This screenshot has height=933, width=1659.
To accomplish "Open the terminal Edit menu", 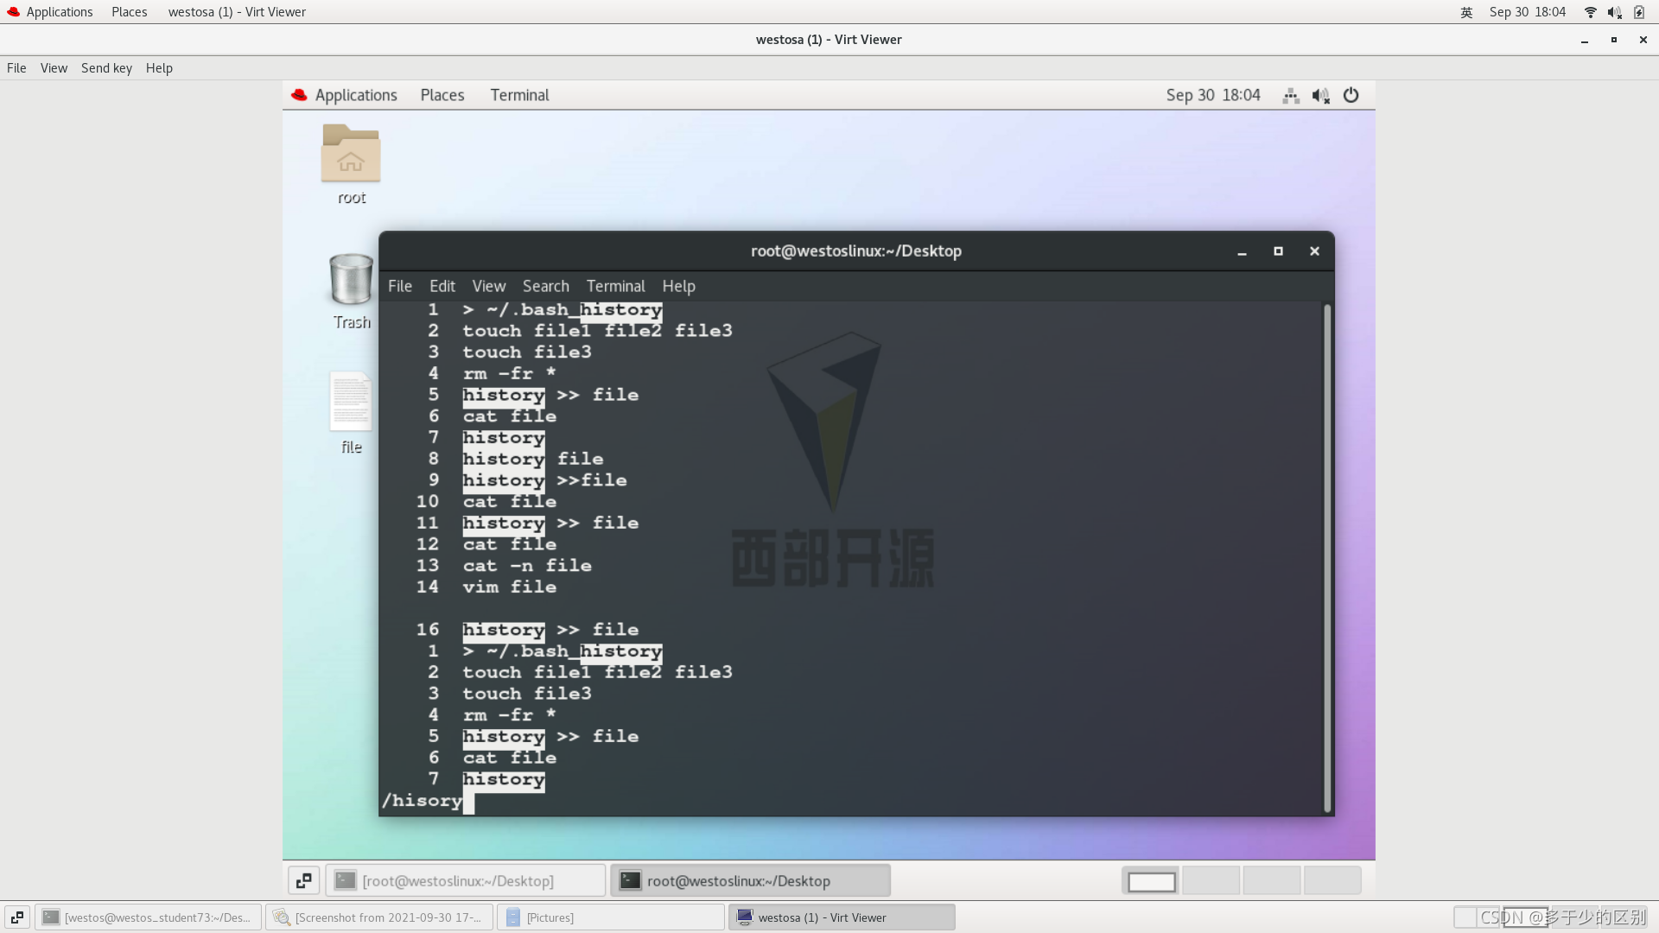I will pyautogui.click(x=442, y=286).
